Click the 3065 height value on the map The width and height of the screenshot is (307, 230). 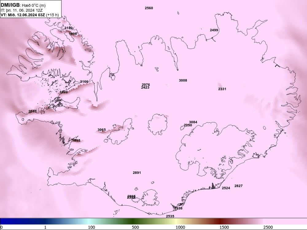(102, 130)
